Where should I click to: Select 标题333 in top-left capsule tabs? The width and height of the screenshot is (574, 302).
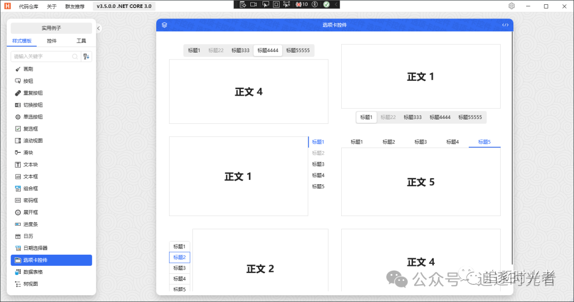coord(240,50)
